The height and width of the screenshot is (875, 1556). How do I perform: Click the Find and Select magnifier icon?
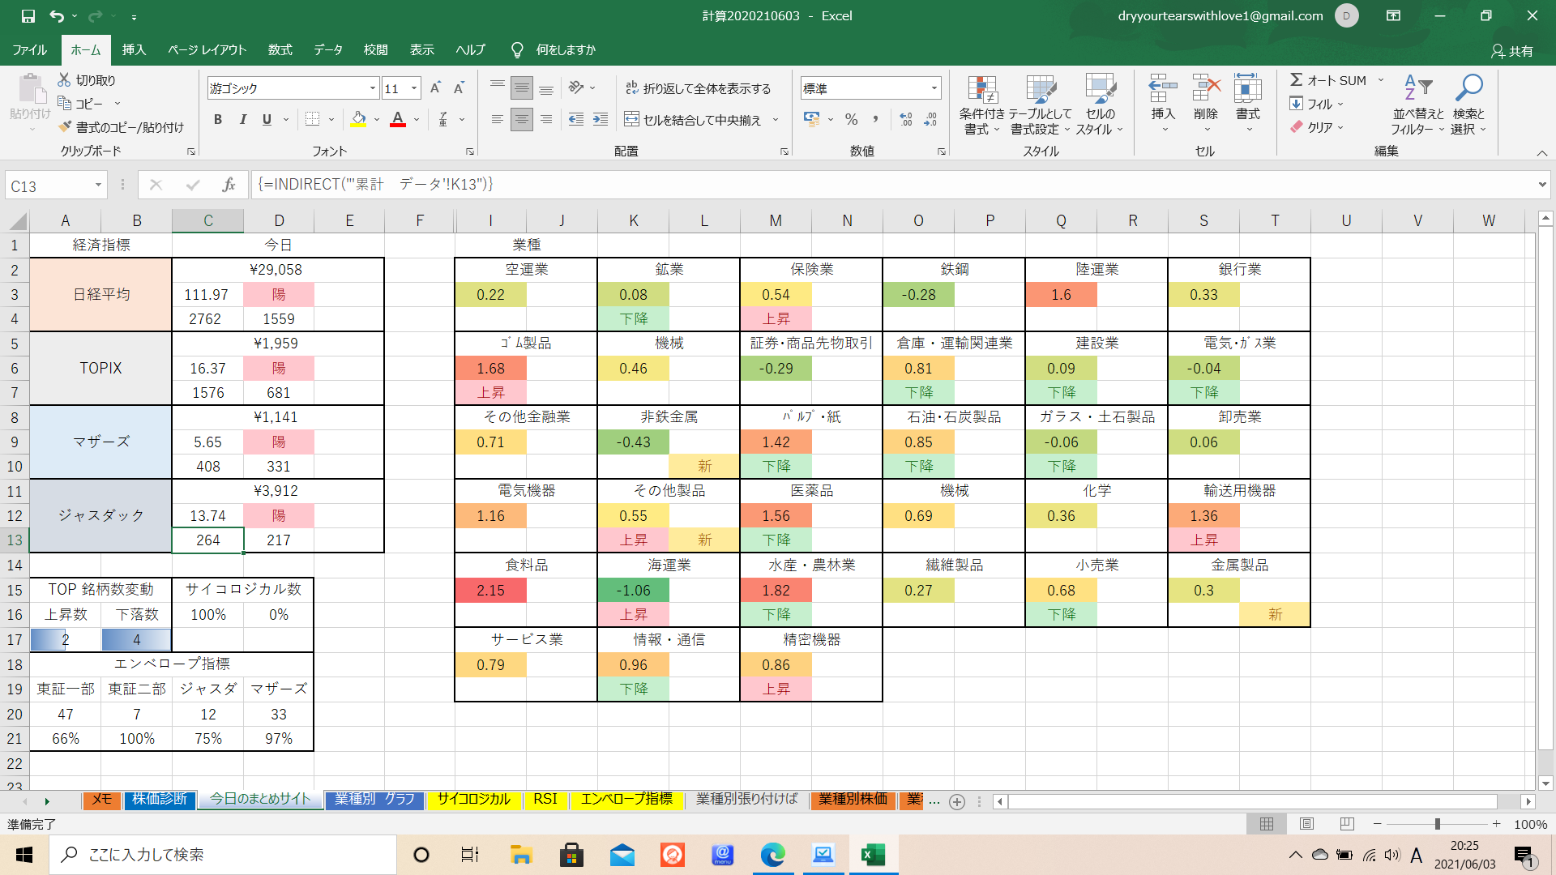click(1468, 87)
